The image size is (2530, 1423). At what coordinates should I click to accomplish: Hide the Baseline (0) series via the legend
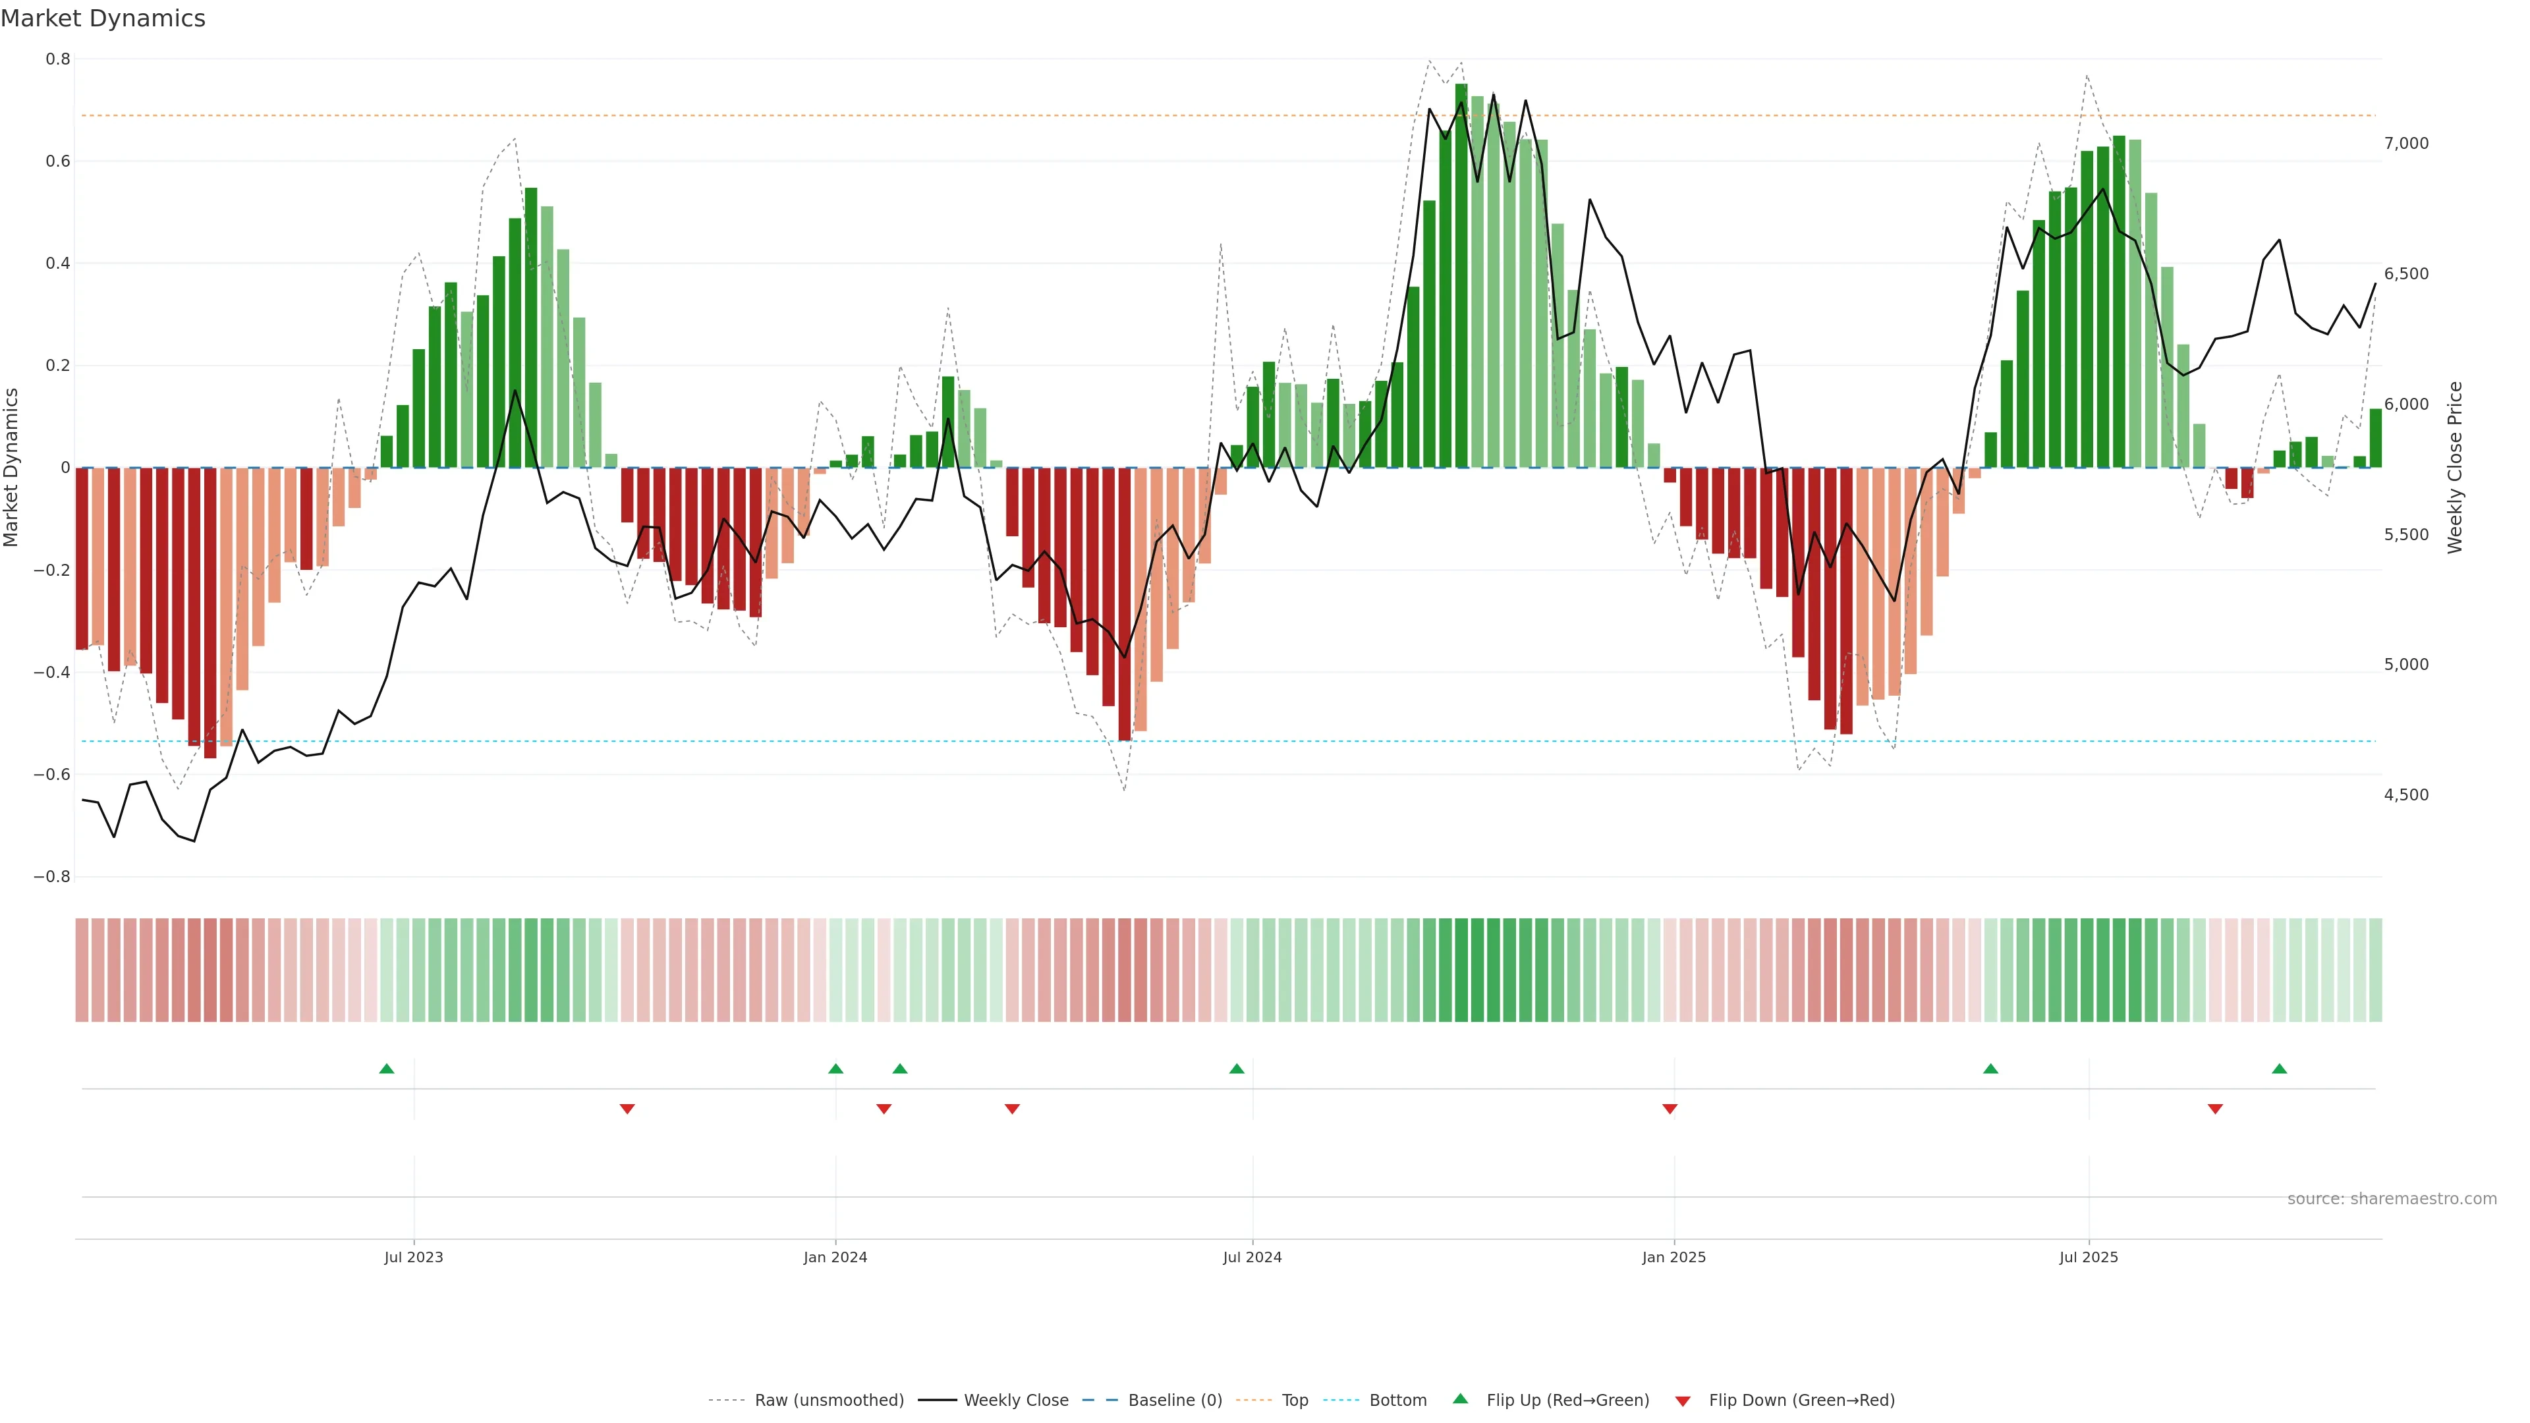click(1175, 1401)
